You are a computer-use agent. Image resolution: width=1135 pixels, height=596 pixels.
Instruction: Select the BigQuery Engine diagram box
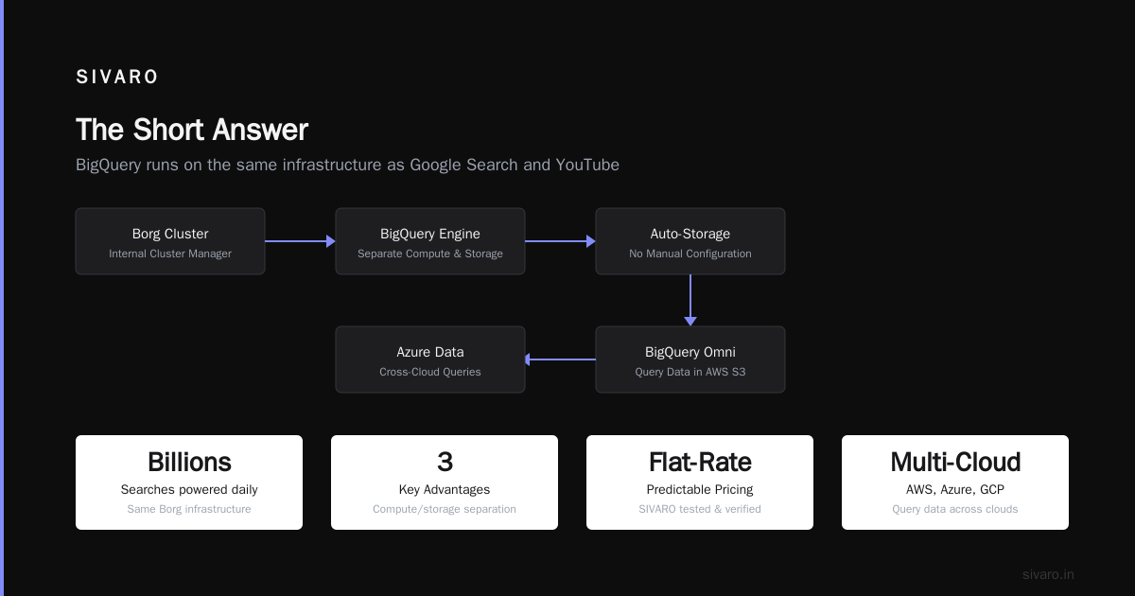click(x=430, y=241)
